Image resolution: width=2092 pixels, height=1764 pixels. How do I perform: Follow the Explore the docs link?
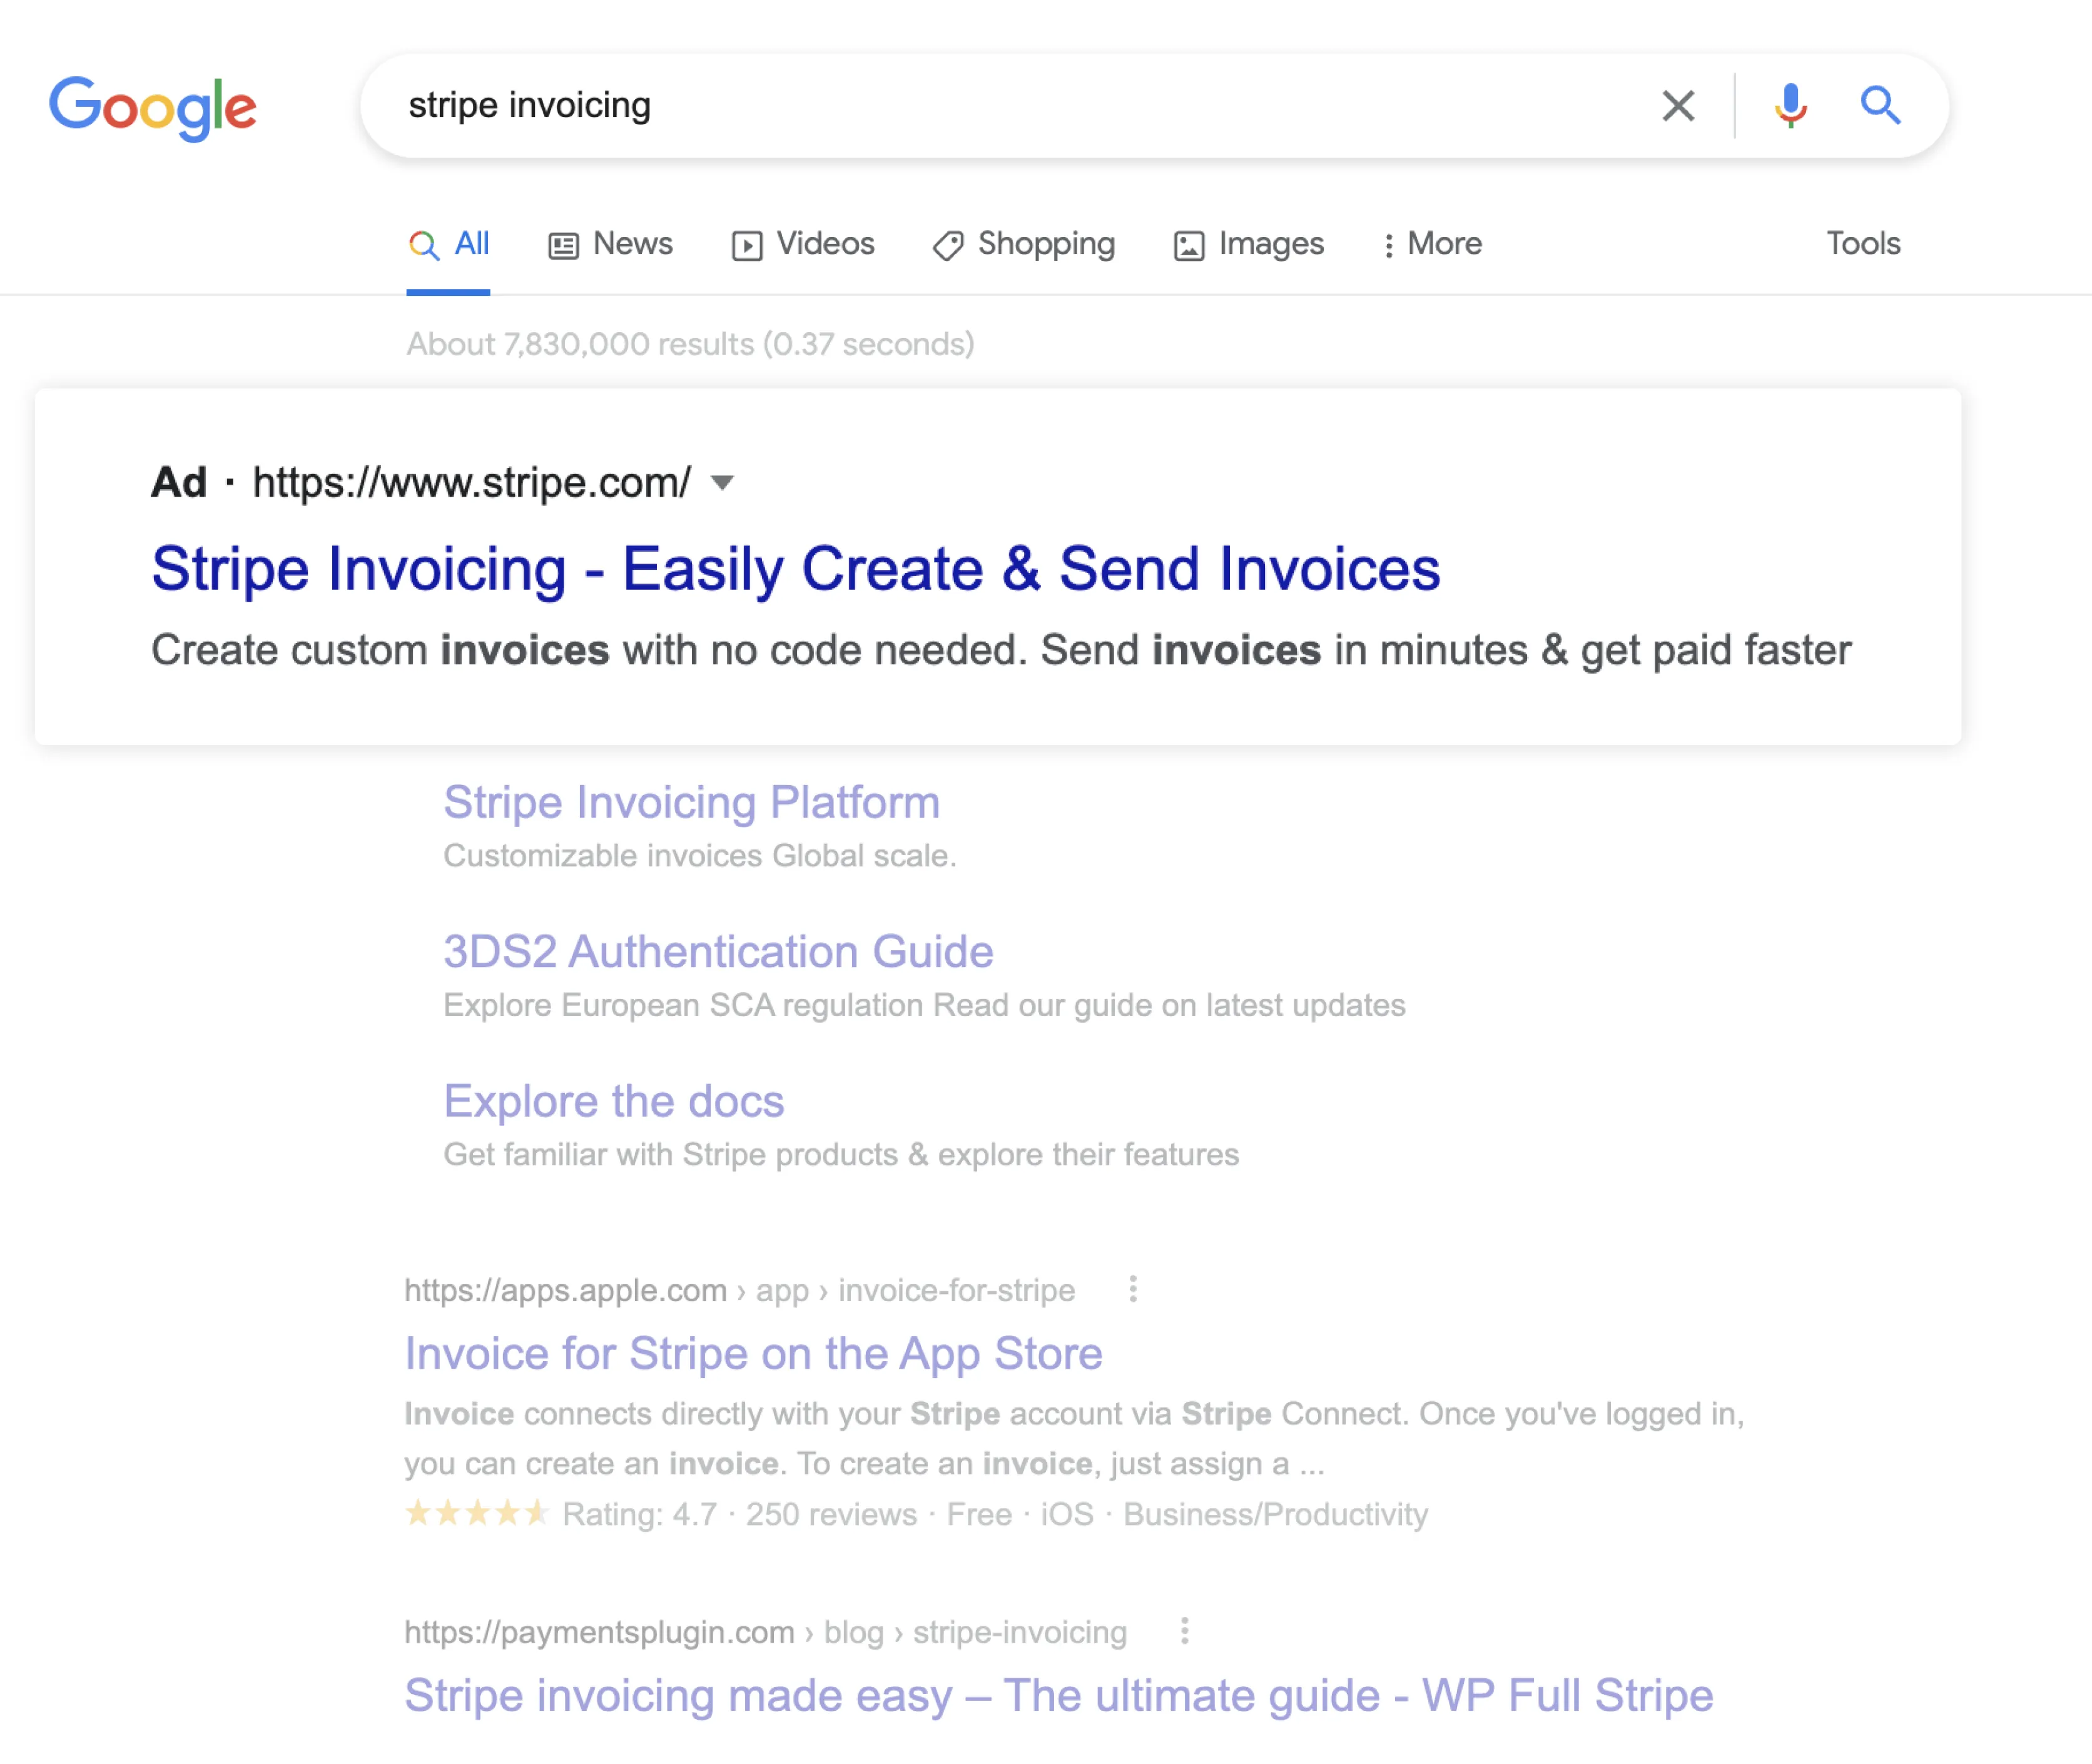click(613, 1101)
